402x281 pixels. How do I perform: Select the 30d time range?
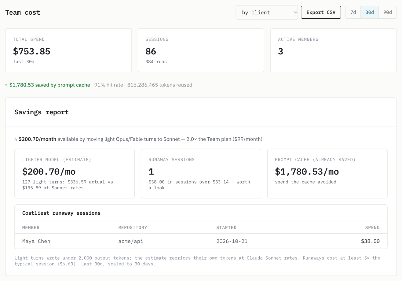pyautogui.click(x=370, y=12)
